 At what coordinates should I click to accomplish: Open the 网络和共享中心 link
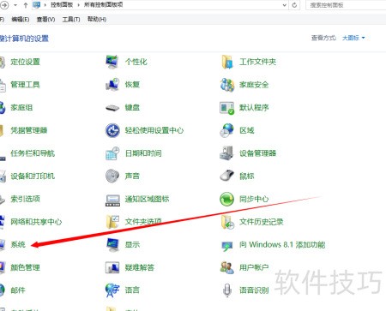36,222
